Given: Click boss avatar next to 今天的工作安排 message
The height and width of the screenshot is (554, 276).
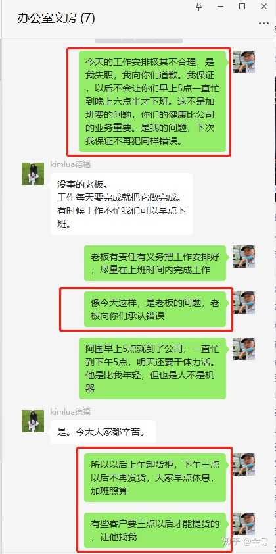Looking at the screenshot, I should (x=244, y=61).
